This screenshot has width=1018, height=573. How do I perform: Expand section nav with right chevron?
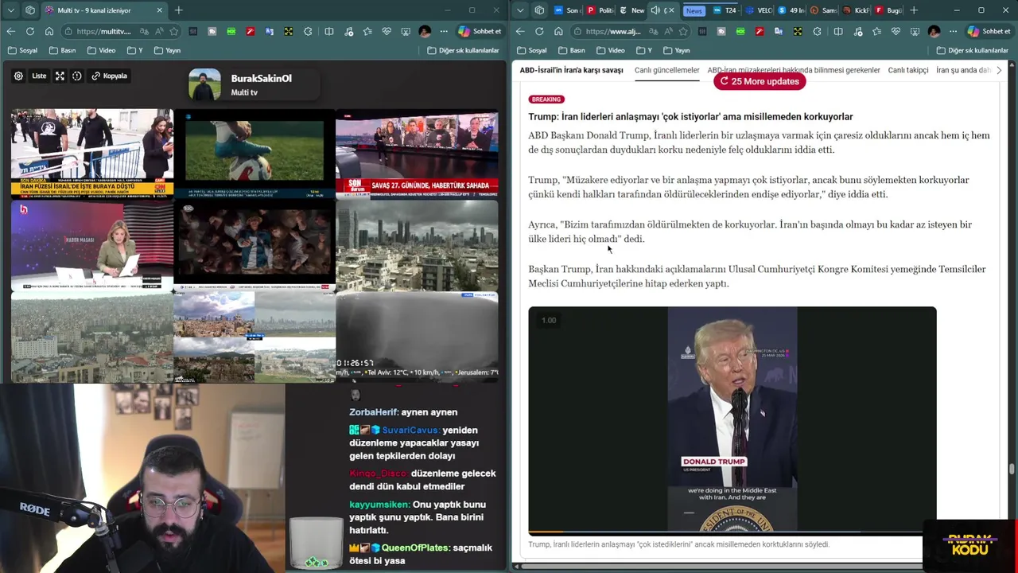[x=999, y=70]
